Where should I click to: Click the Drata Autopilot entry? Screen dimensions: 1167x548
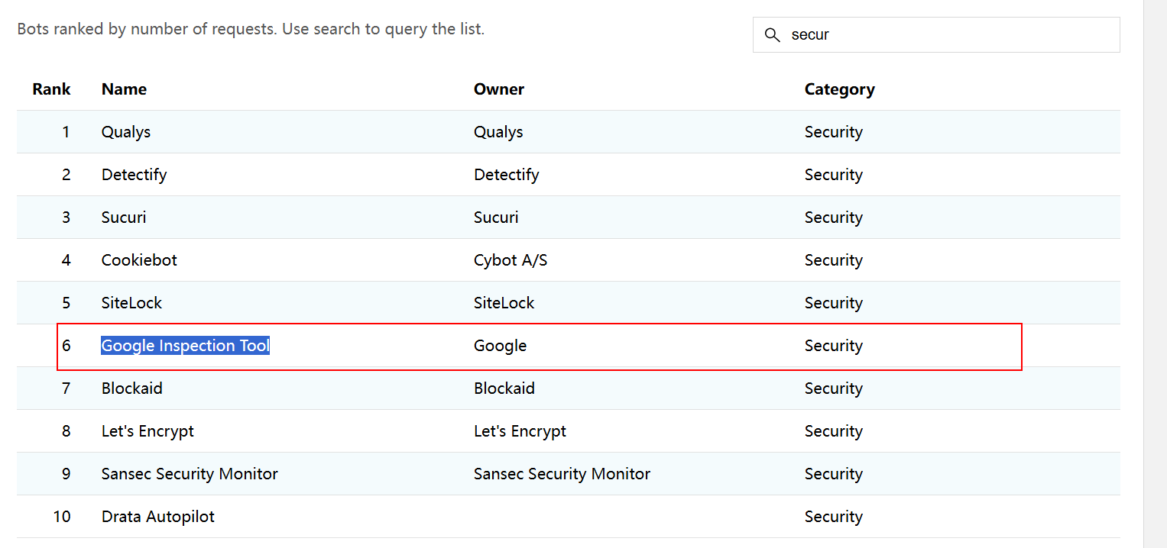click(157, 517)
